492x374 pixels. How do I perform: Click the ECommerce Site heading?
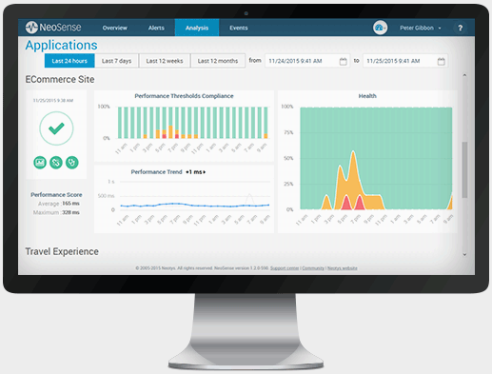60,79
